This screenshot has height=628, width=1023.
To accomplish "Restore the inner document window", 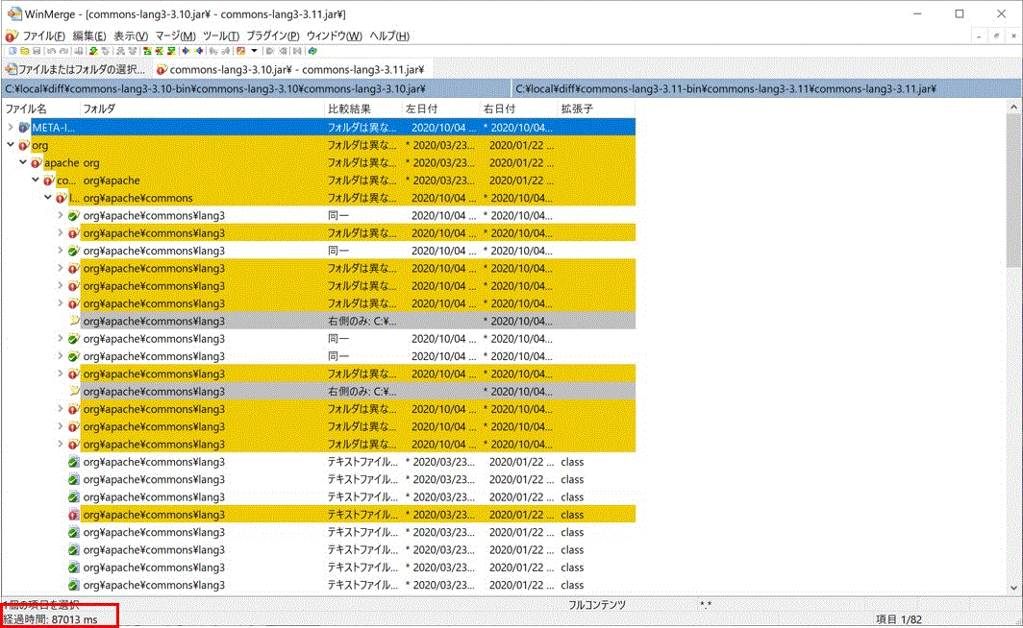I will [x=996, y=36].
